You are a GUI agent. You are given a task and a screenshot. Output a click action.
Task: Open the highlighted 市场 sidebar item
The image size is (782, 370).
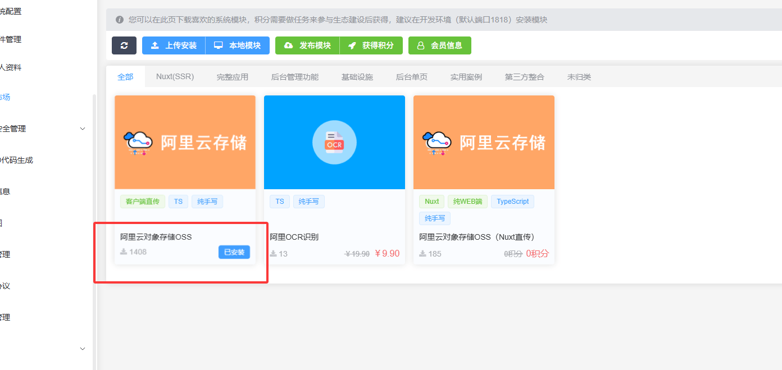[x=5, y=97]
